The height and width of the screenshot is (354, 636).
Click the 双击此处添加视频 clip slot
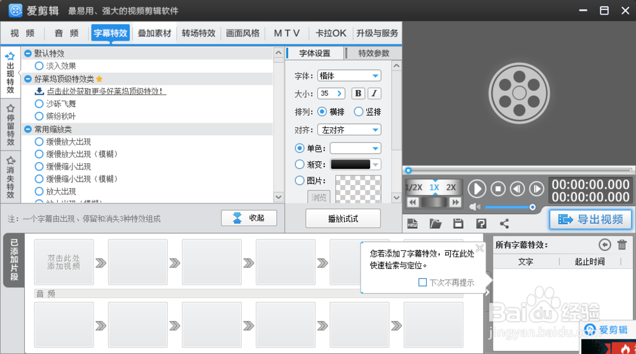pos(64,262)
